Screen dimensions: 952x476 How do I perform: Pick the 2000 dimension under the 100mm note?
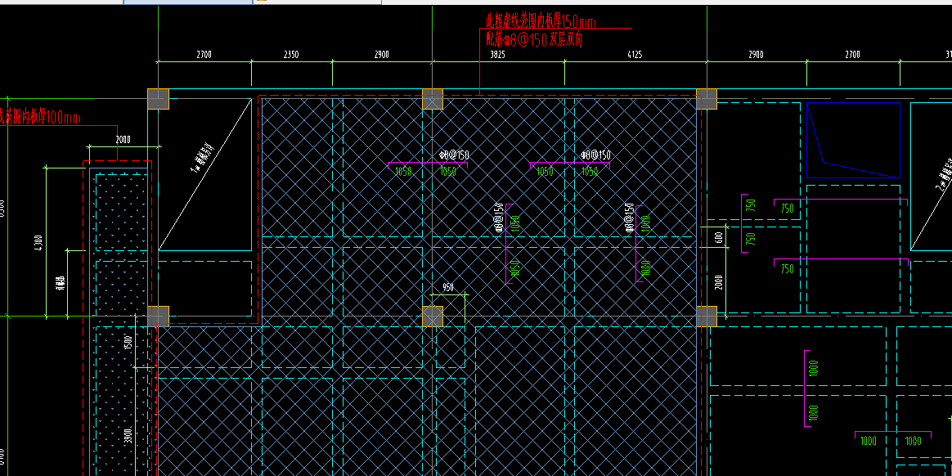click(123, 140)
